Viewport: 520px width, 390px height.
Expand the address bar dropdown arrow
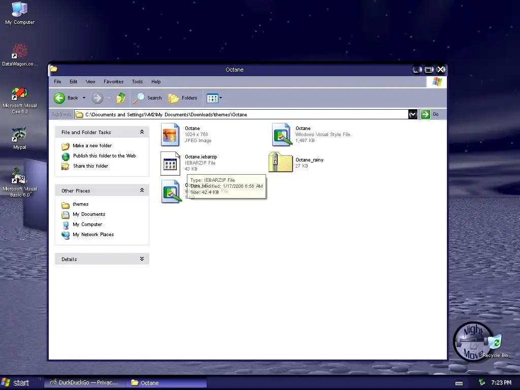(x=412, y=114)
